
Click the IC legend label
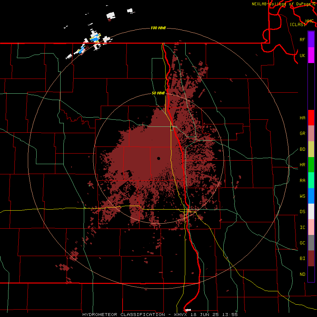tap(302, 227)
